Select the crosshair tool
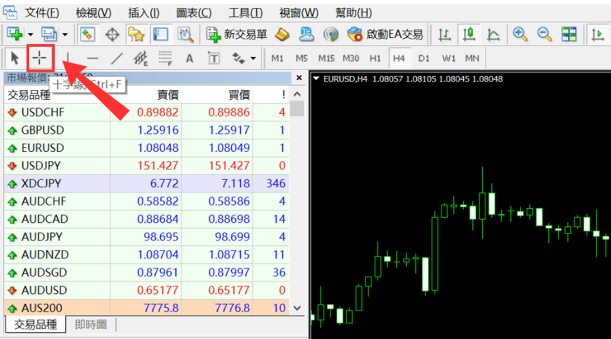 41,58
